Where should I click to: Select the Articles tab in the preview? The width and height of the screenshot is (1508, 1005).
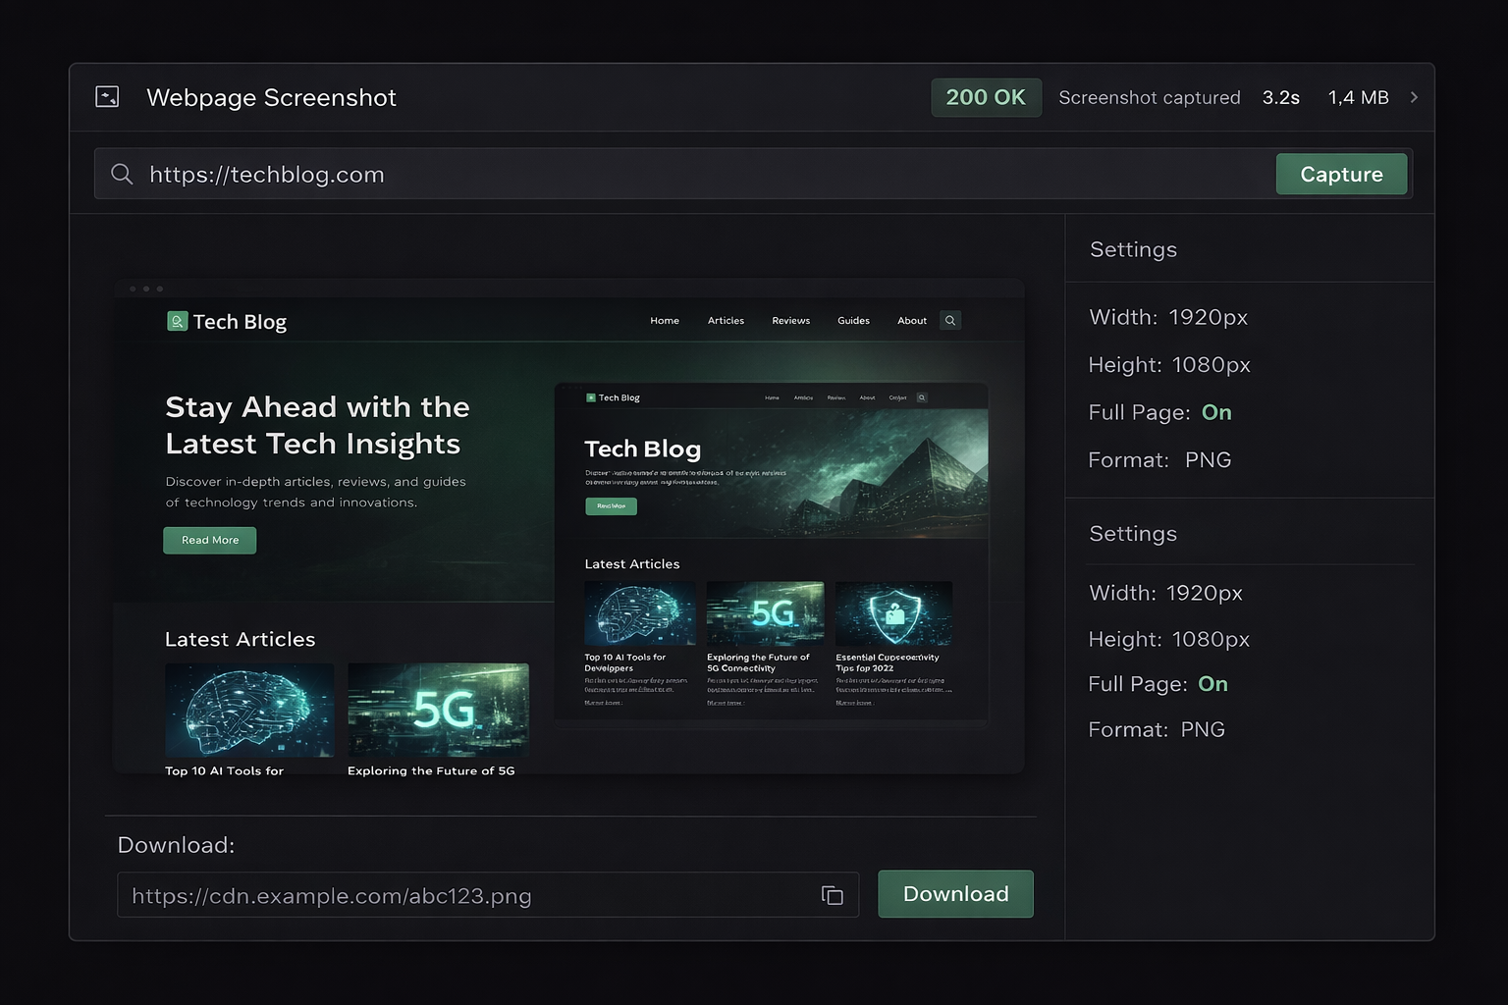click(x=726, y=320)
